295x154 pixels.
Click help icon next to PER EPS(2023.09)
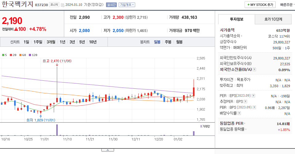pos(254,96)
